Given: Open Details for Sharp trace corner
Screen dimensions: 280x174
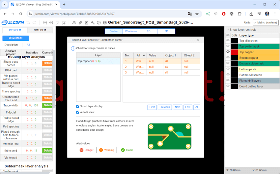Looking at the screenshot, I should tap(47, 63).
